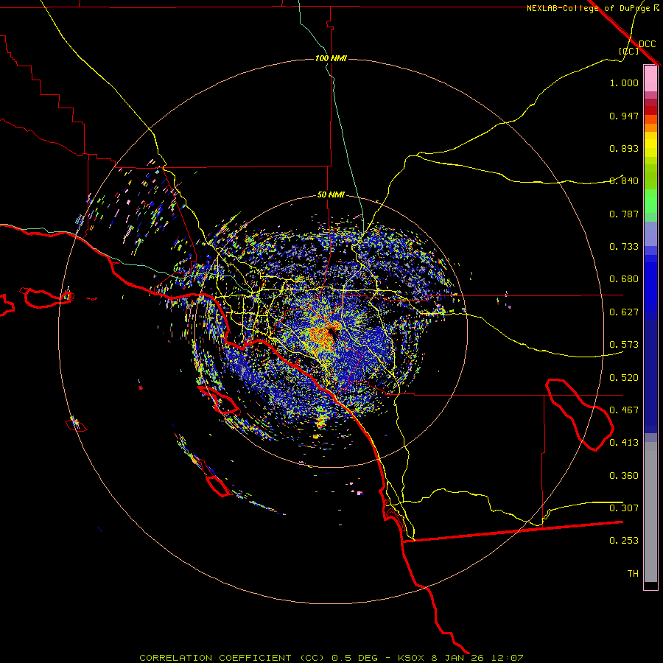Pick the bright green band of the scale
Image resolution: width=663 pixels, height=663 pixels.
tap(650, 201)
